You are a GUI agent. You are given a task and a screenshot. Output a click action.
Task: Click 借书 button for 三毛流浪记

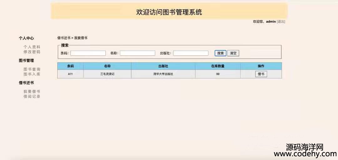coord(261,74)
